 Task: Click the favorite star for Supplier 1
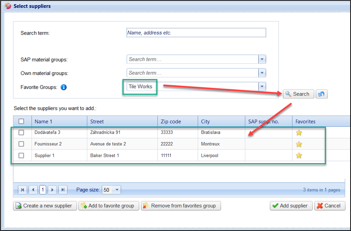pyautogui.click(x=299, y=155)
